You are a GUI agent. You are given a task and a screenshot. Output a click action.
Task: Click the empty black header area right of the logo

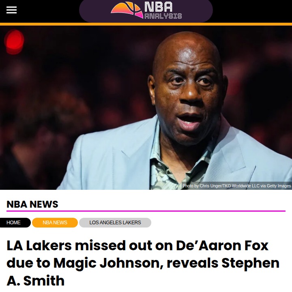point(252,11)
